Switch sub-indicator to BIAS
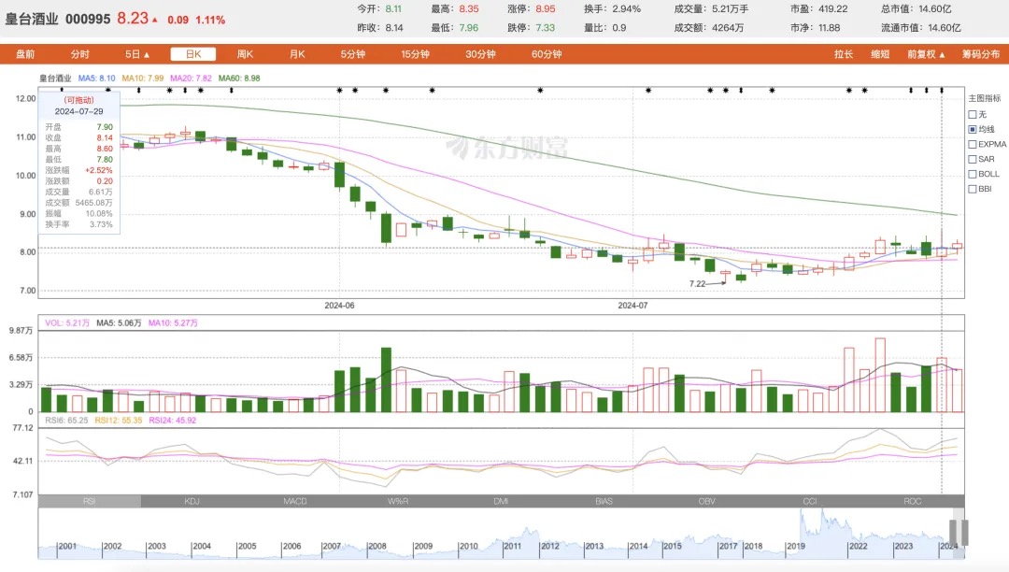Image resolution: width=1009 pixels, height=572 pixels. [604, 501]
